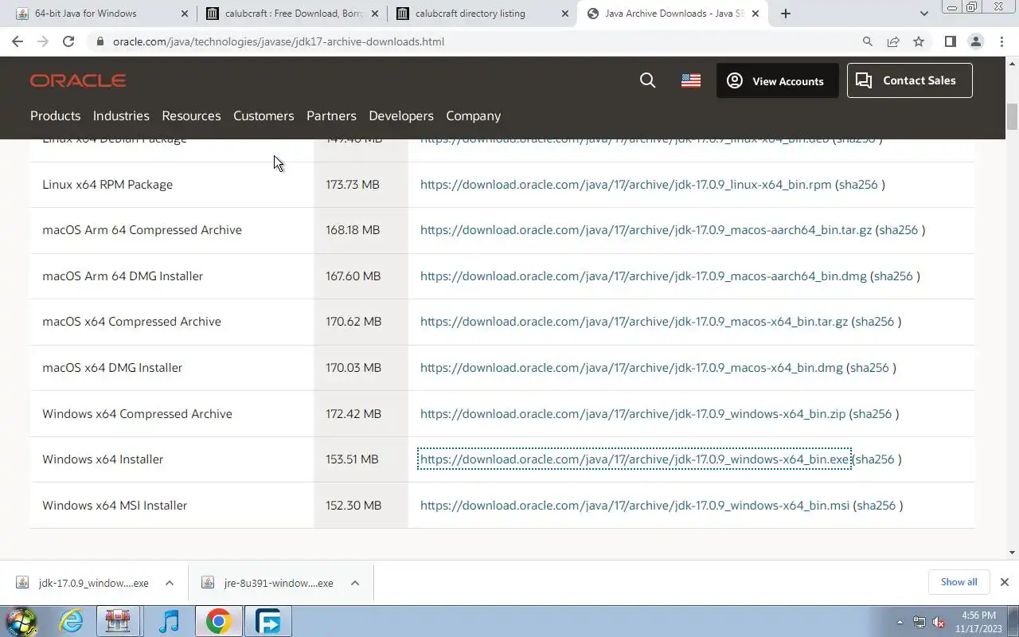The height and width of the screenshot is (637, 1019).
Task: Click the page vertical scrollbar thumb
Action: pos(1012,116)
